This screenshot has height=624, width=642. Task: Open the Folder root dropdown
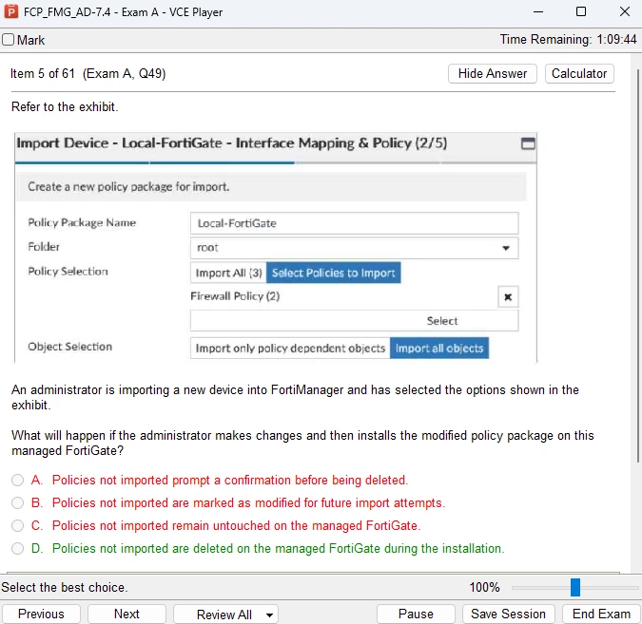click(x=354, y=248)
